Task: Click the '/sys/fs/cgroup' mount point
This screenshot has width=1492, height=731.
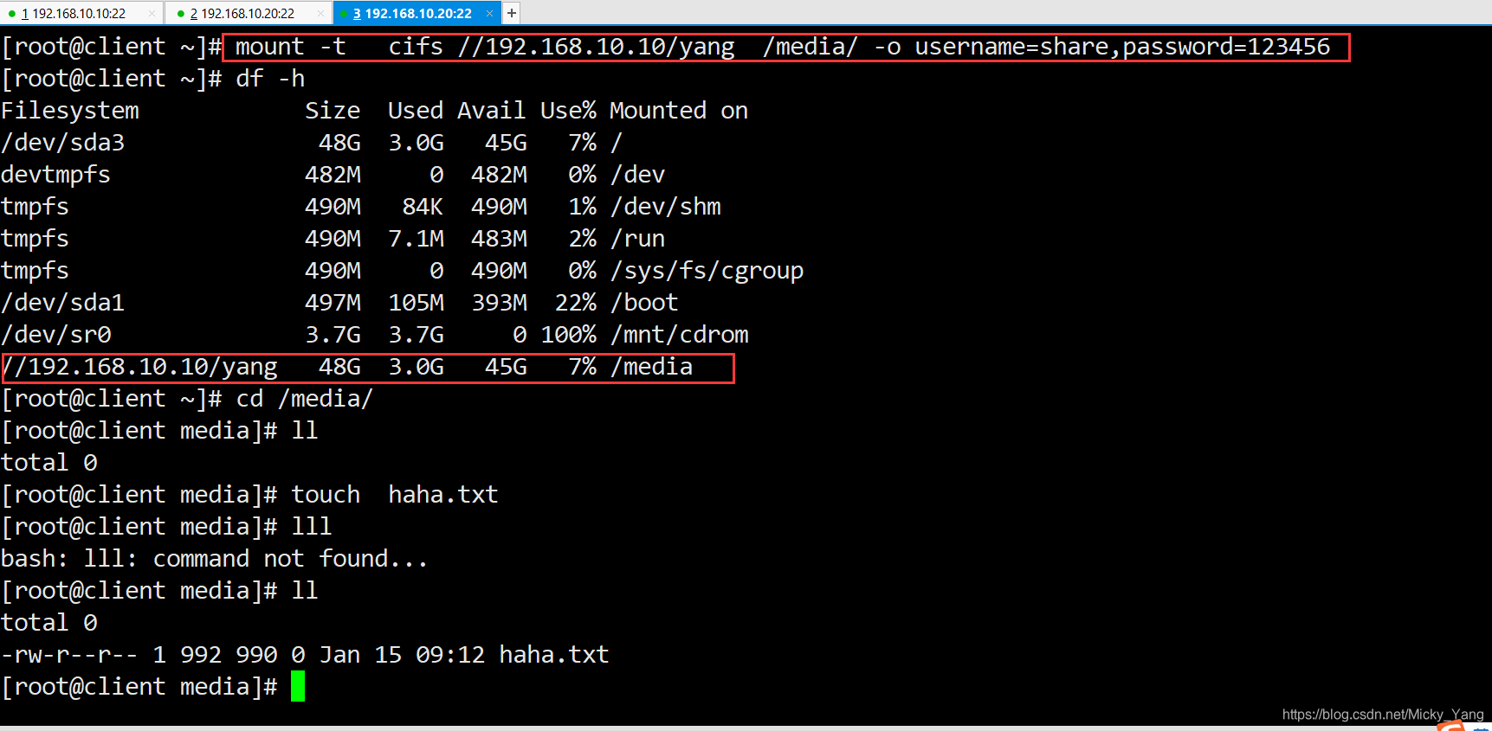Action: coord(707,271)
